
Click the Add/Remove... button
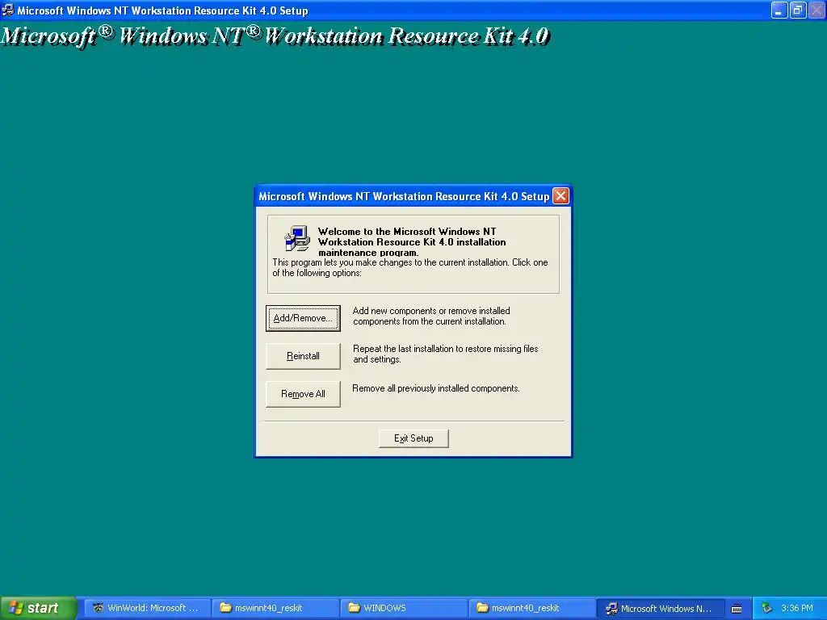coord(303,318)
